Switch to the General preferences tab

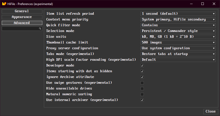pyautogui.click(x=22, y=11)
